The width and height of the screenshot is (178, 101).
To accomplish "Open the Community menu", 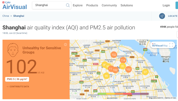I will [x=109, y=5].
